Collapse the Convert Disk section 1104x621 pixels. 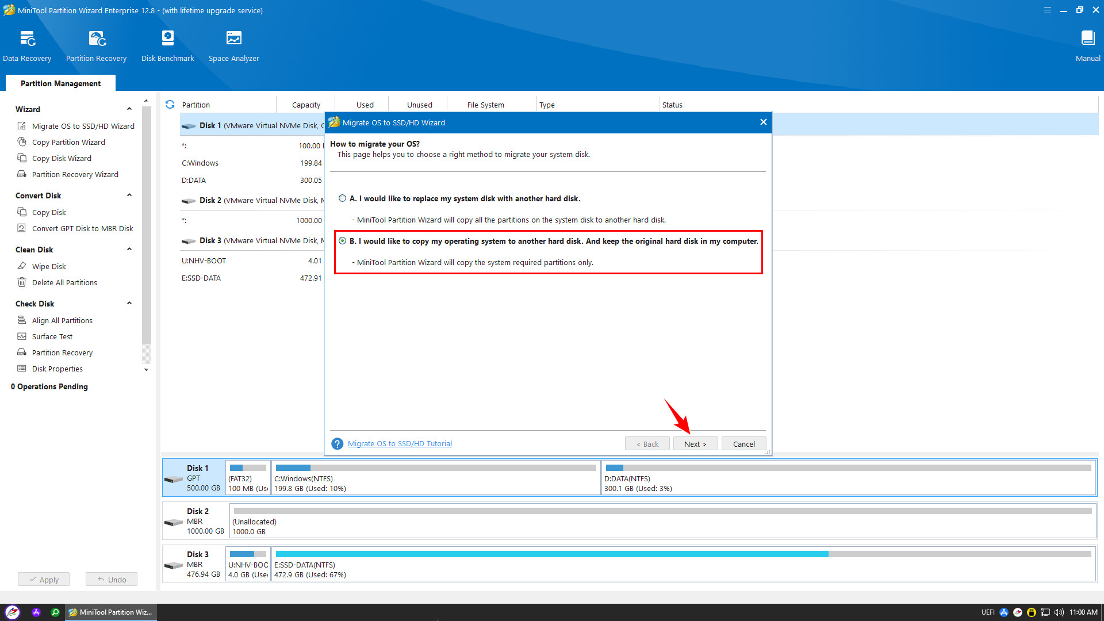tap(129, 195)
